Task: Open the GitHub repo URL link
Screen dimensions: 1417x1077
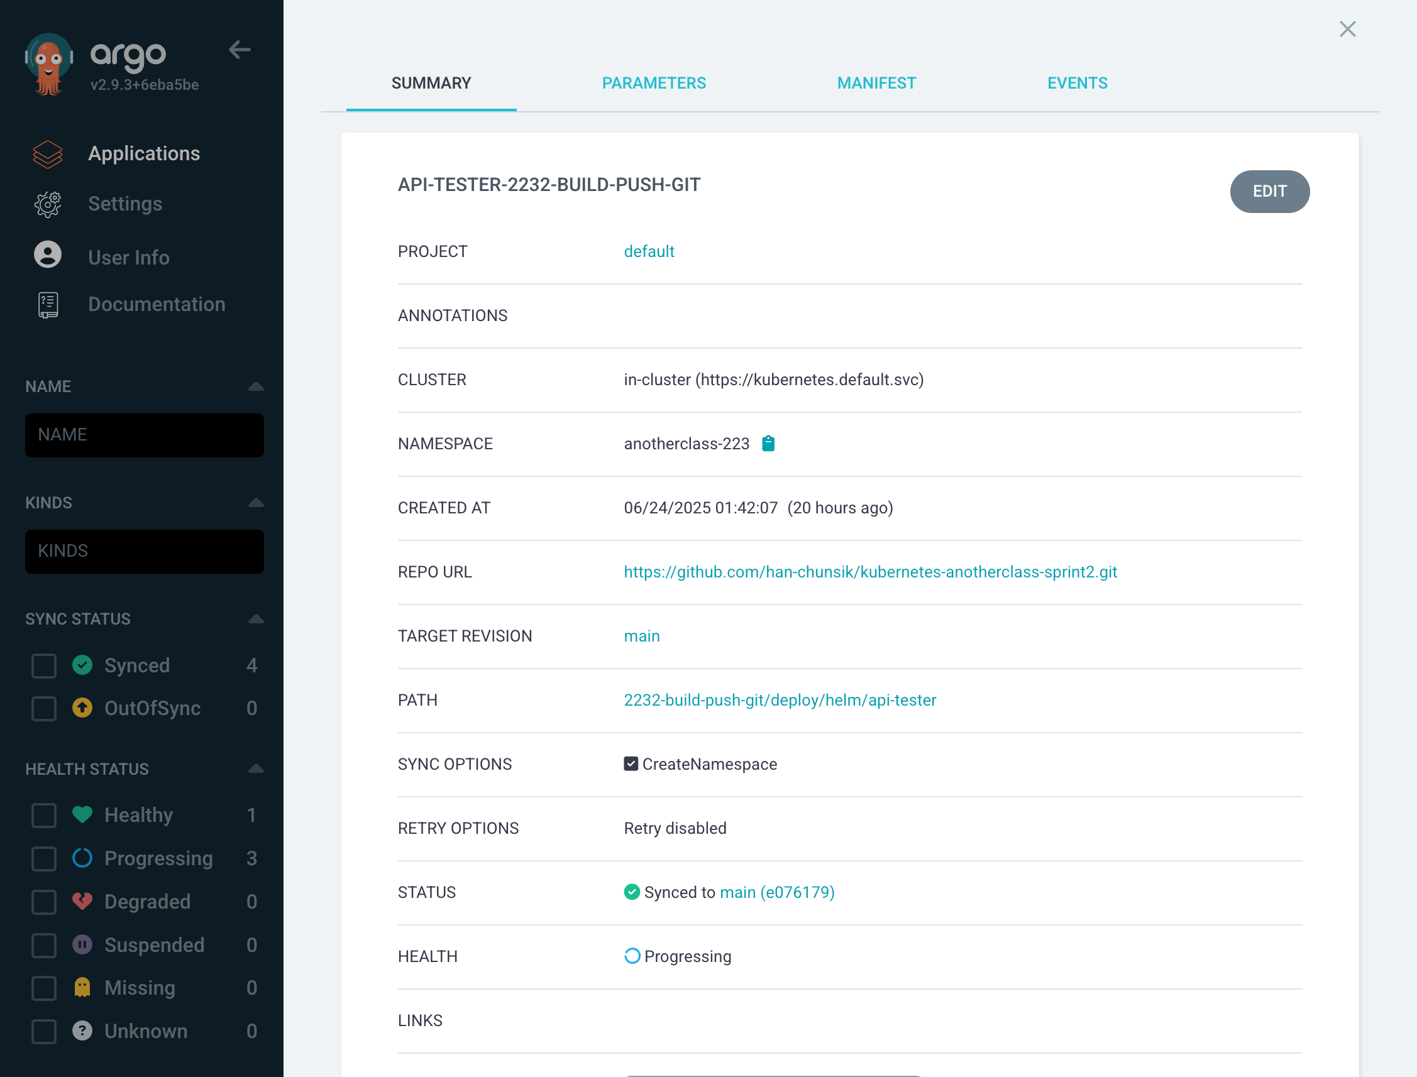Action: click(x=870, y=572)
